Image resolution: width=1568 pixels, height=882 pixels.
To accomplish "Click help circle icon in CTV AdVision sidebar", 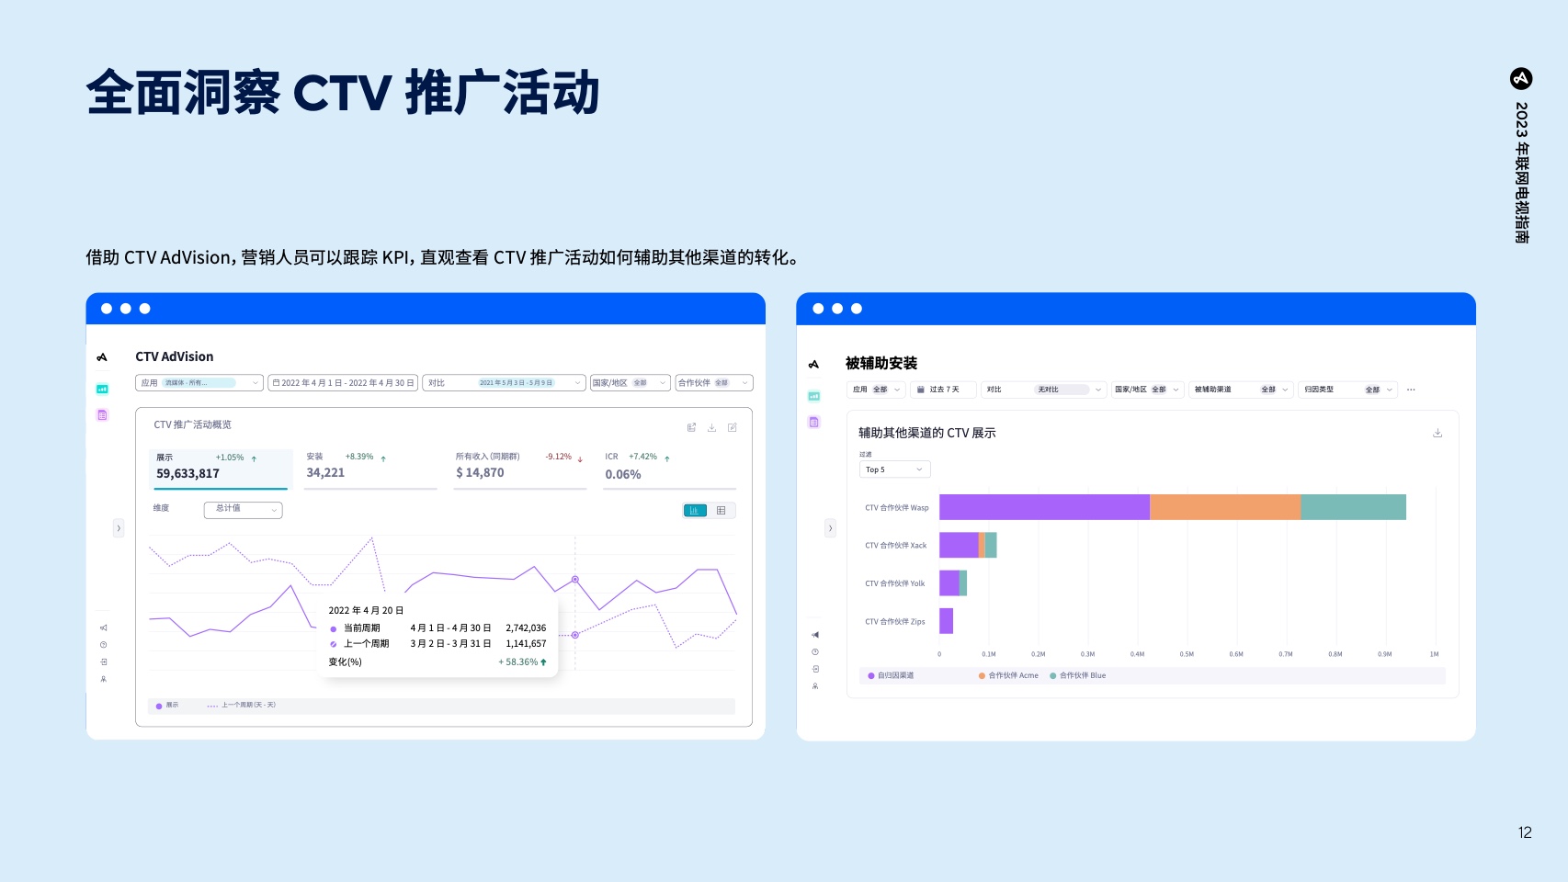I will pos(103,645).
